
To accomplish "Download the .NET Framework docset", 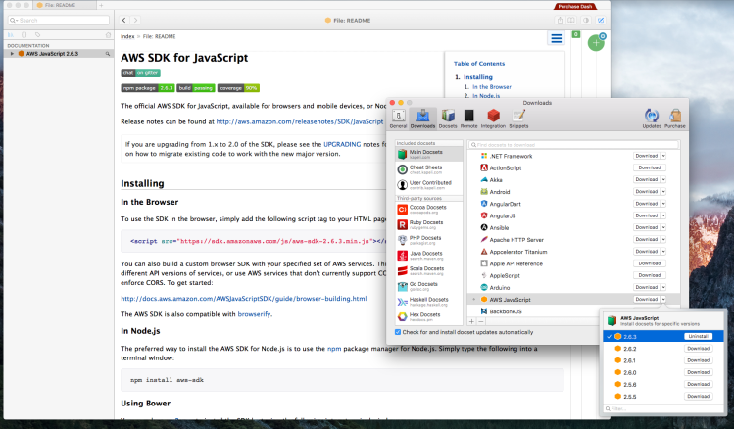I will (x=647, y=156).
